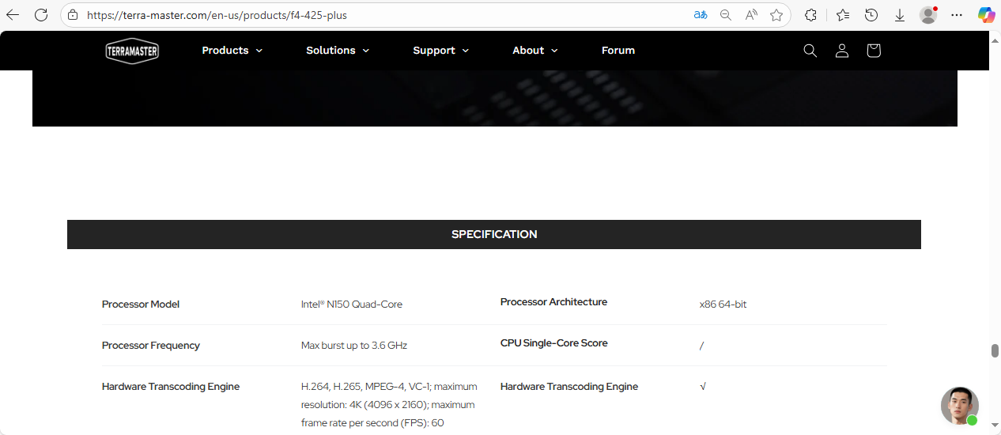1001x435 pixels.
Task: Go back to the previous page
Action: pyautogui.click(x=13, y=15)
